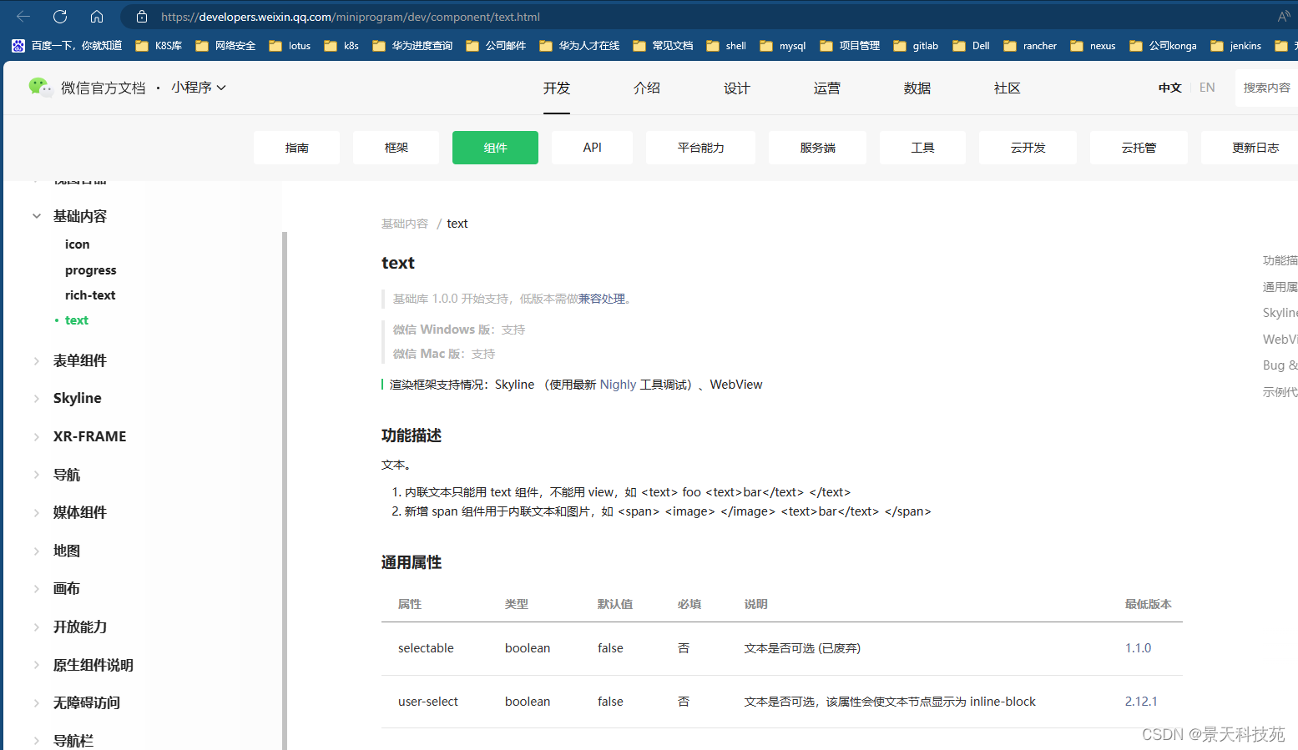
Task: Select the 云托管 category button
Action: click(x=1139, y=148)
